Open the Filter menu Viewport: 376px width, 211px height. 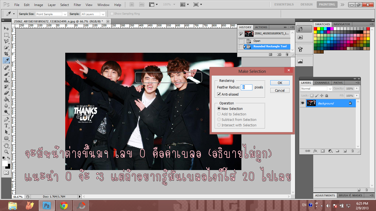[77, 5]
